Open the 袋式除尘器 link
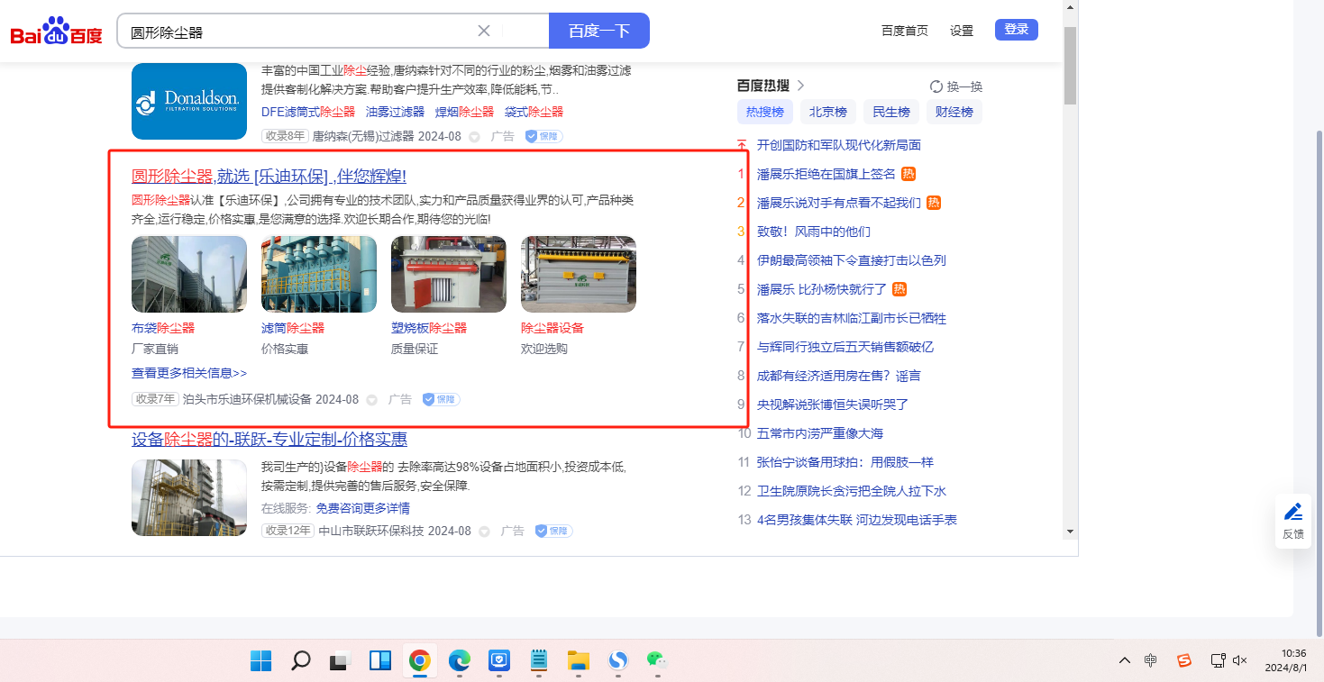1324x682 pixels. (x=534, y=112)
